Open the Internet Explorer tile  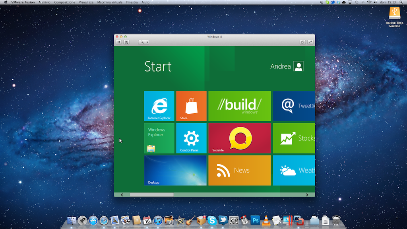point(159,106)
